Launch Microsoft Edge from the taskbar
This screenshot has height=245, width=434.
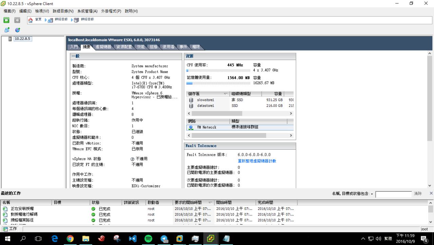[55, 239]
